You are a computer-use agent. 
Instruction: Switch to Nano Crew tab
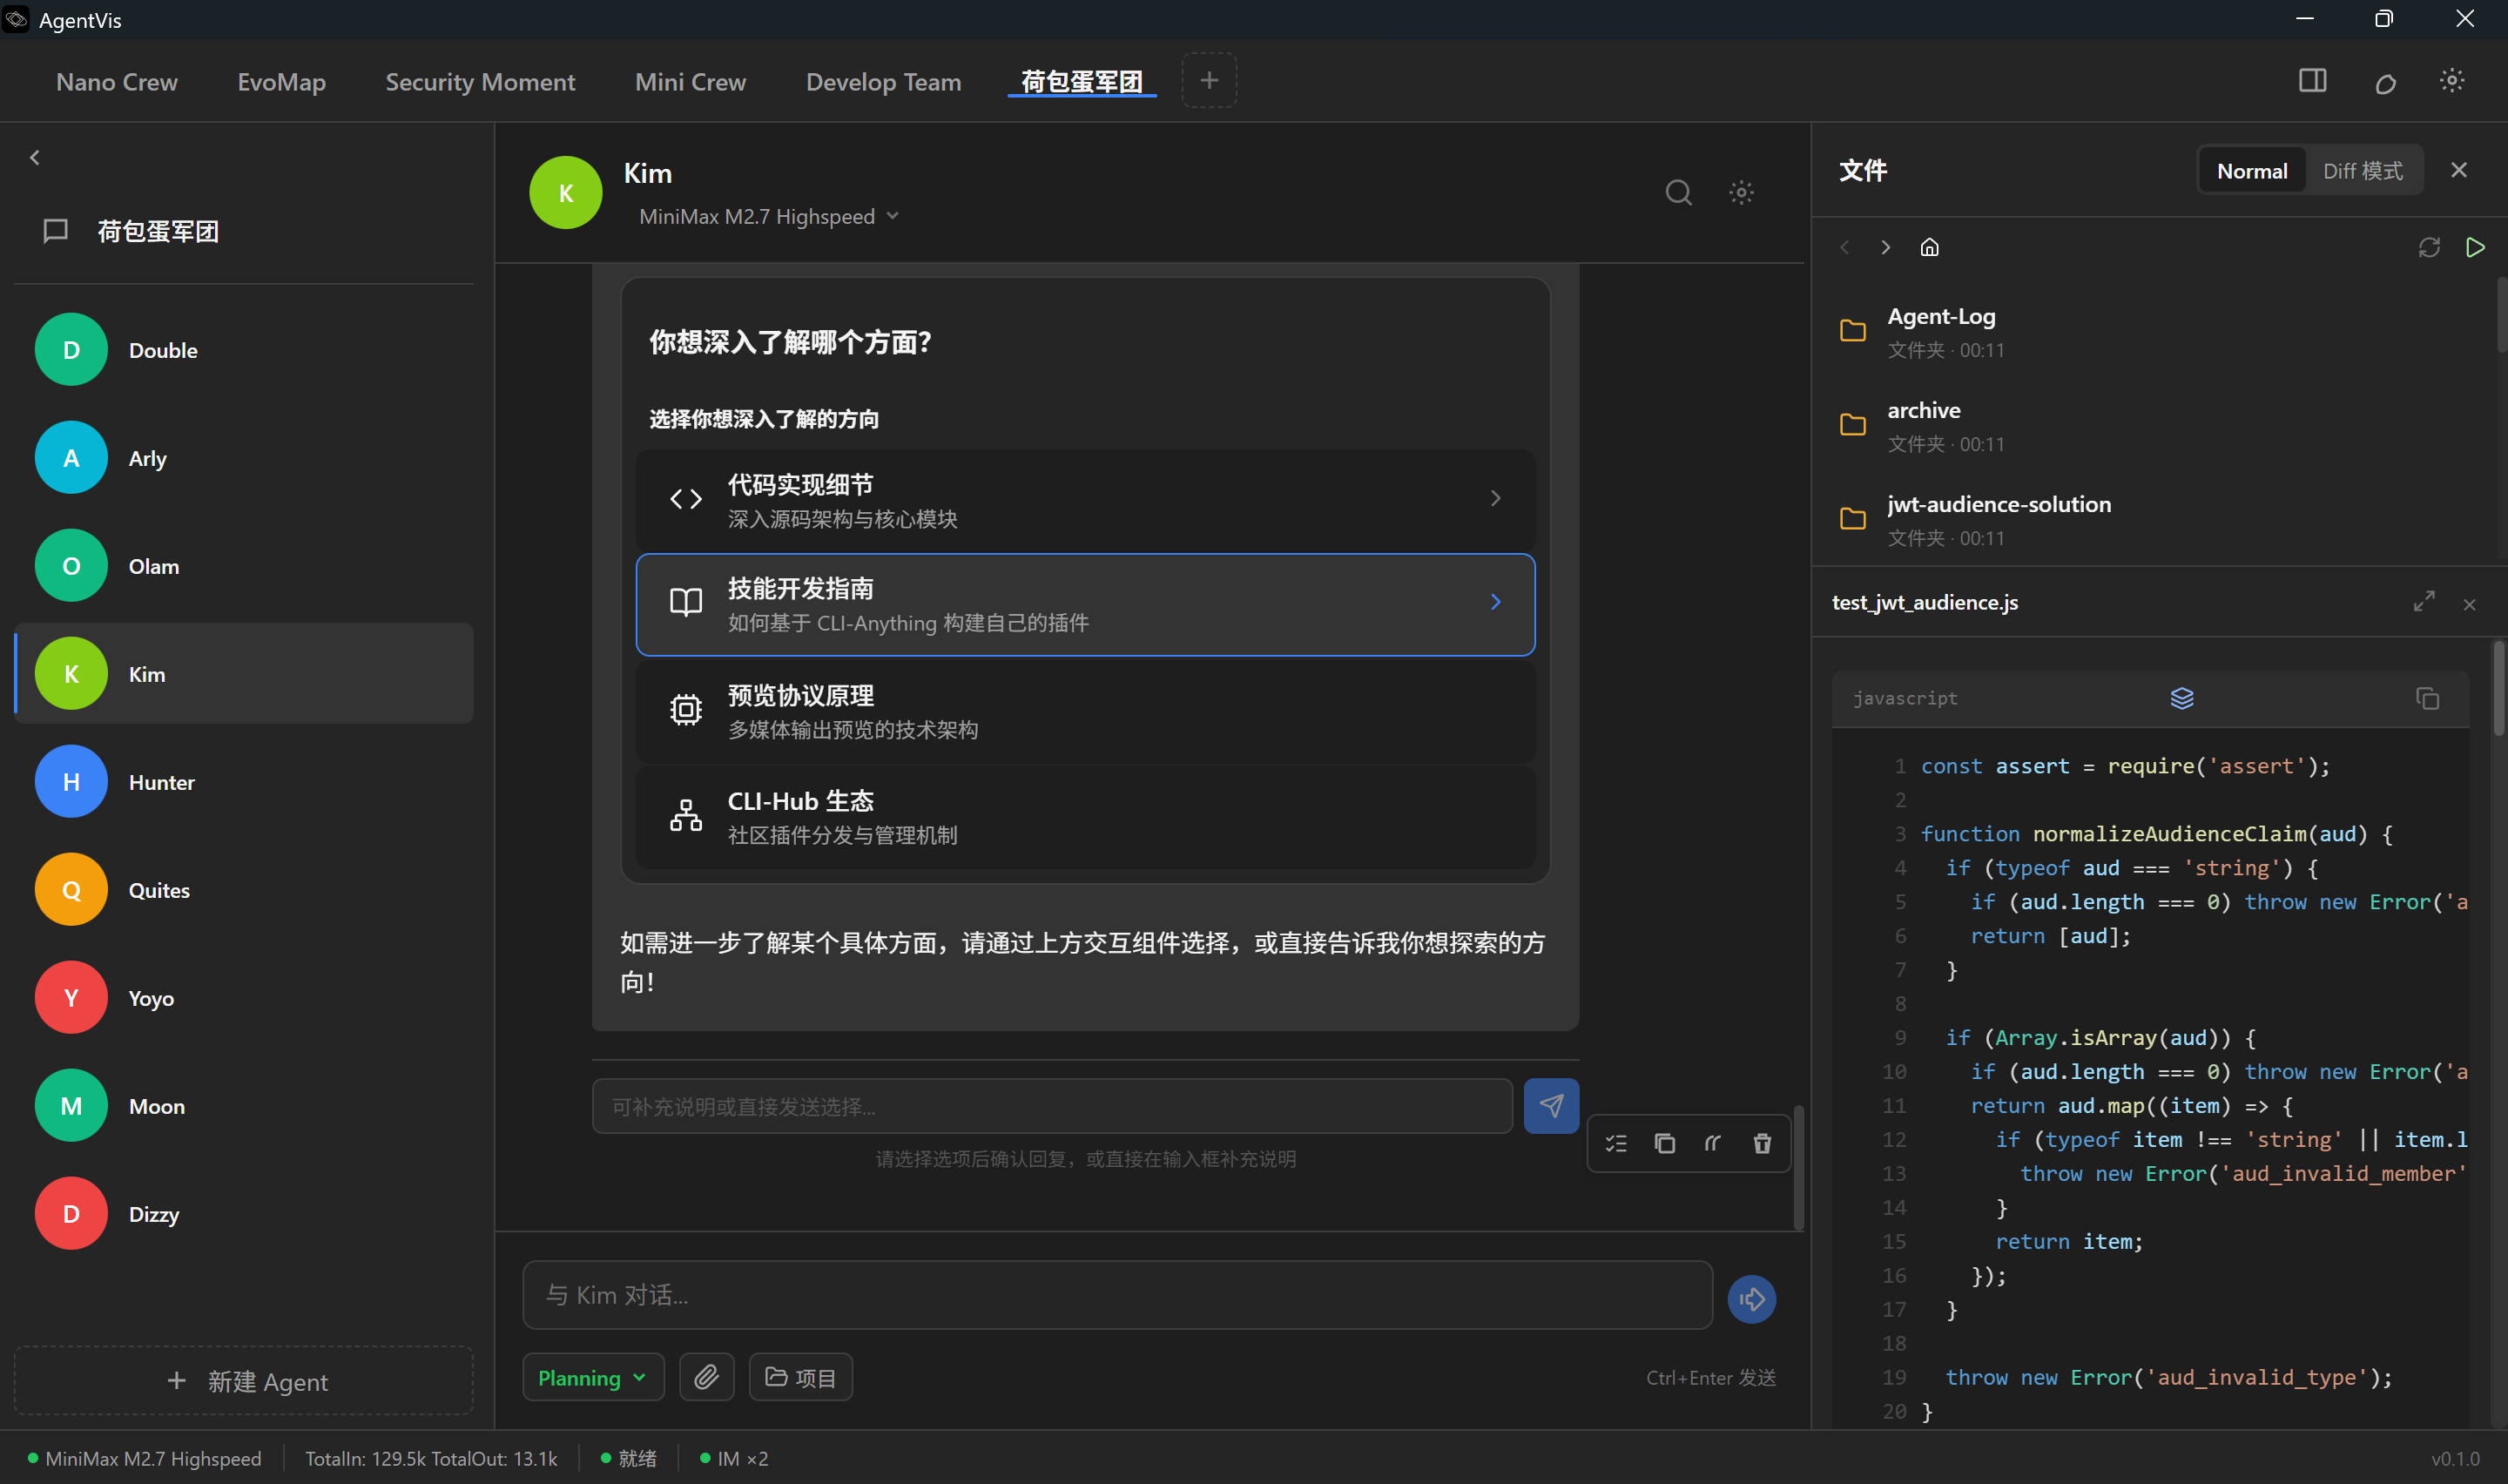coord(117,82)
